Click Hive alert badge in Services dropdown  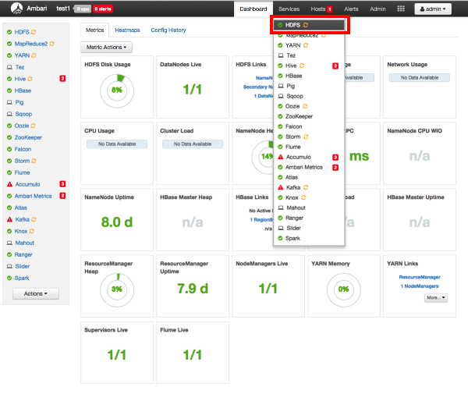(x=335, y=66)
